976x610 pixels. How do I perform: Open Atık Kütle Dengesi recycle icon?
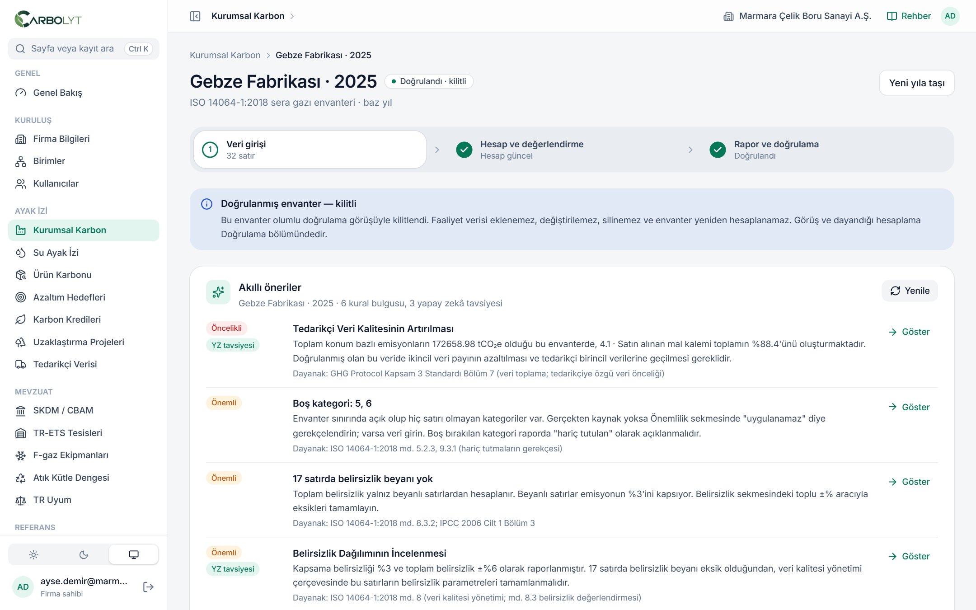point(21,478)
